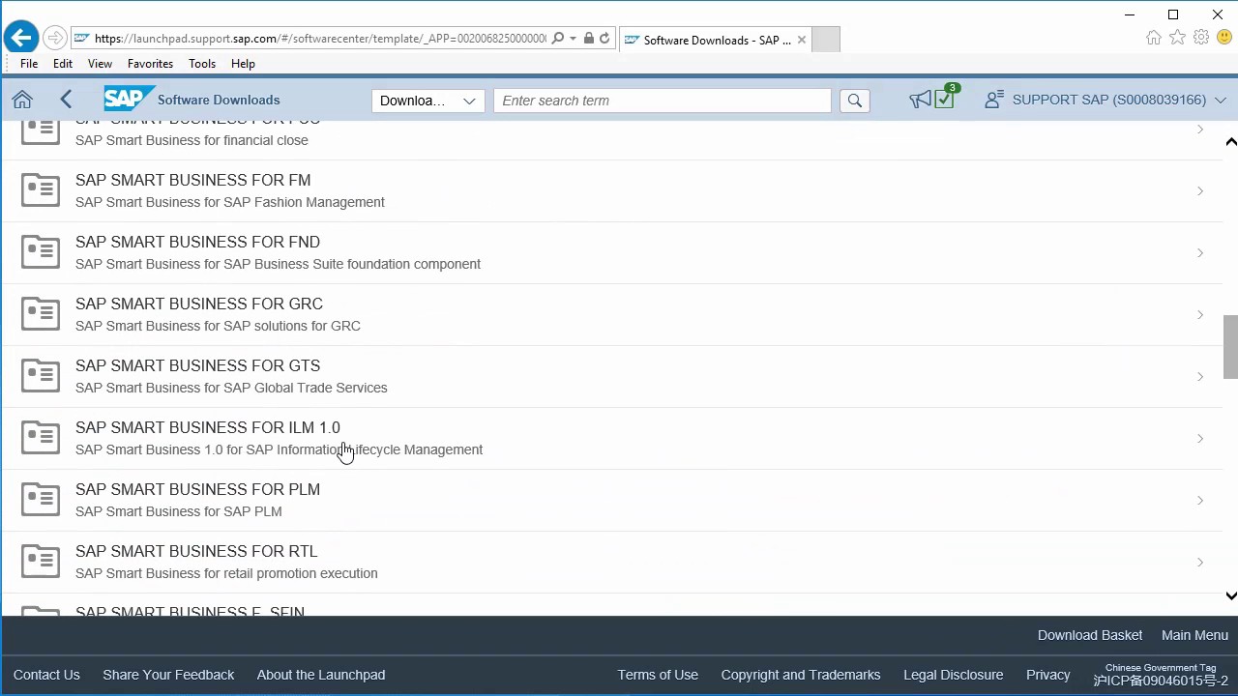Click the scrollbar down arrow
The image size is (1238, 696).
(x=1230, y=595)
